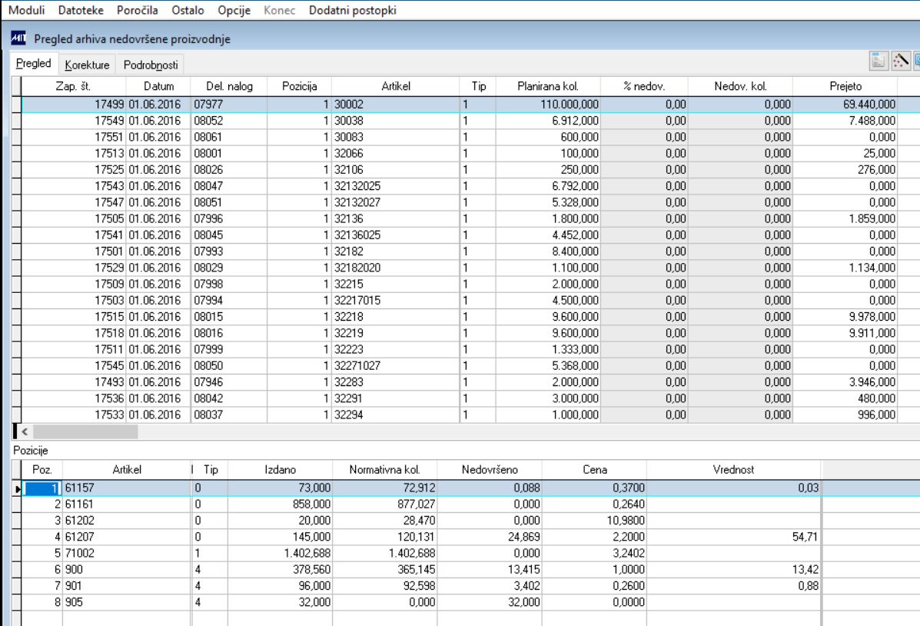The width and height of the screenshot is (920, 626).
Task: Click the row pointer arrow beside item 61157
Action: coord(17,488)
